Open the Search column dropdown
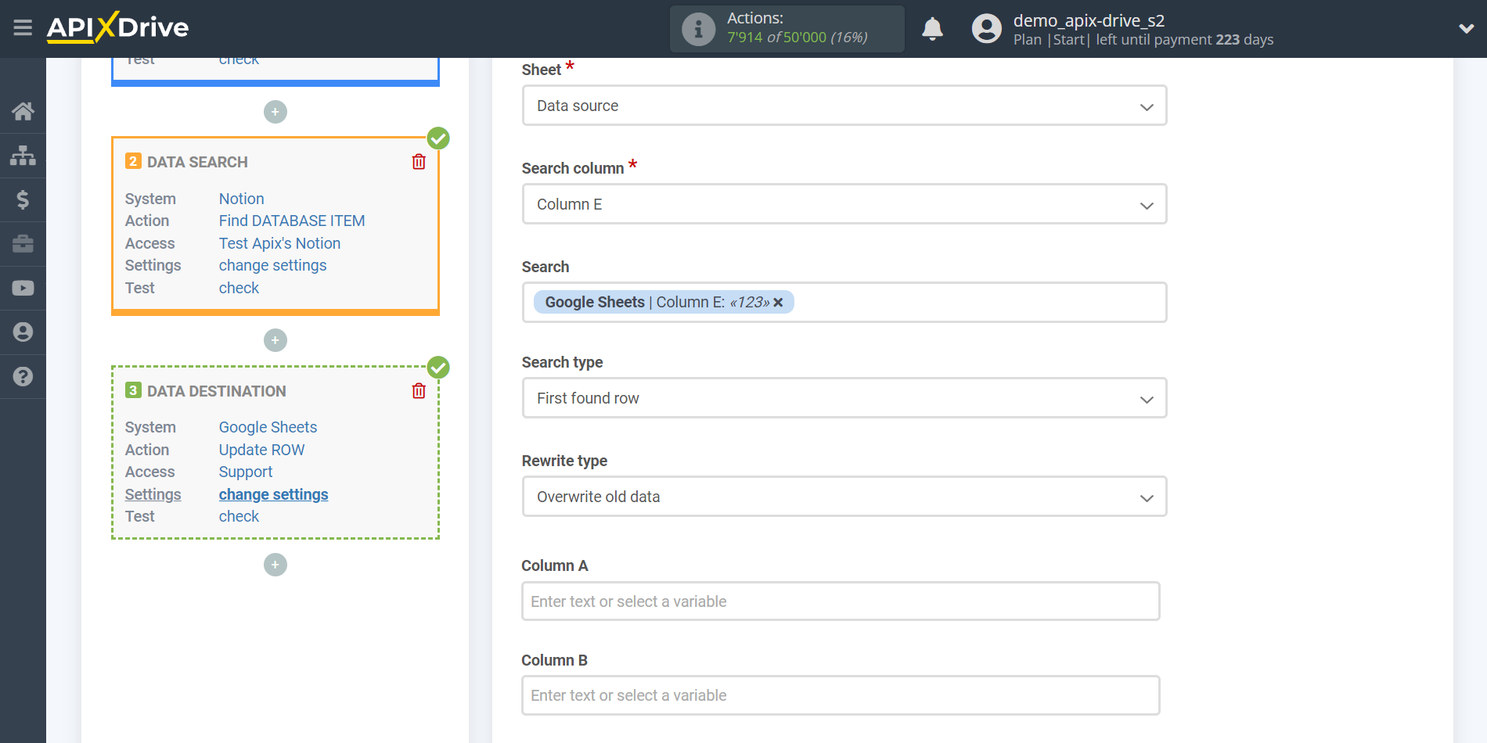Image resolution: width=1487 pixels, height=743 pixels. (x=844, y=204)
